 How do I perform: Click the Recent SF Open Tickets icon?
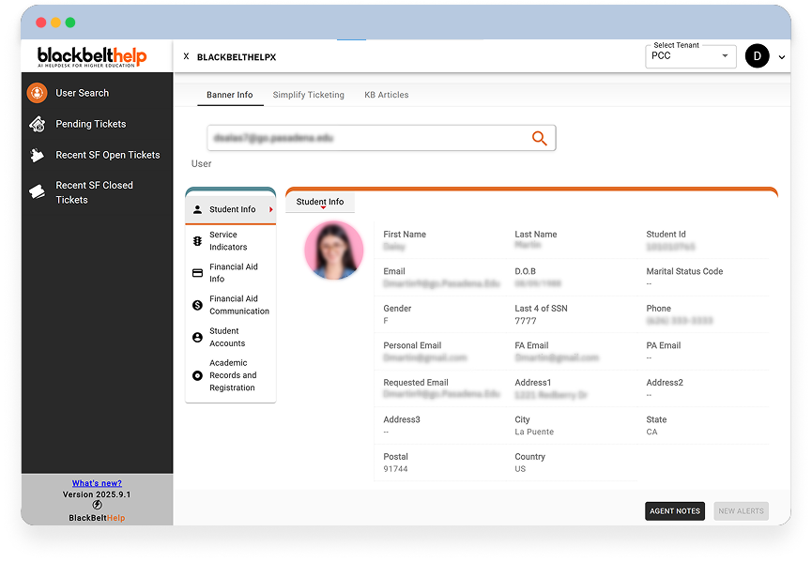coord(37,156)
